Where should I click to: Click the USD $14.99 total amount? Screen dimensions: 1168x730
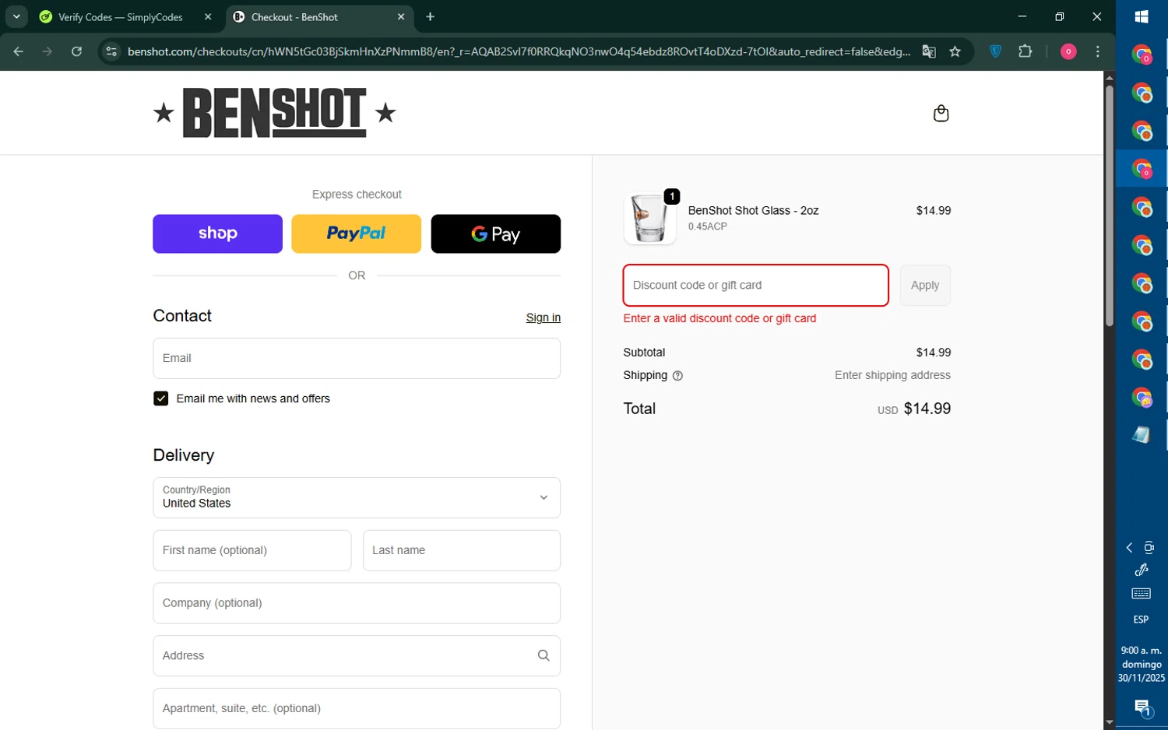[914, 409]
